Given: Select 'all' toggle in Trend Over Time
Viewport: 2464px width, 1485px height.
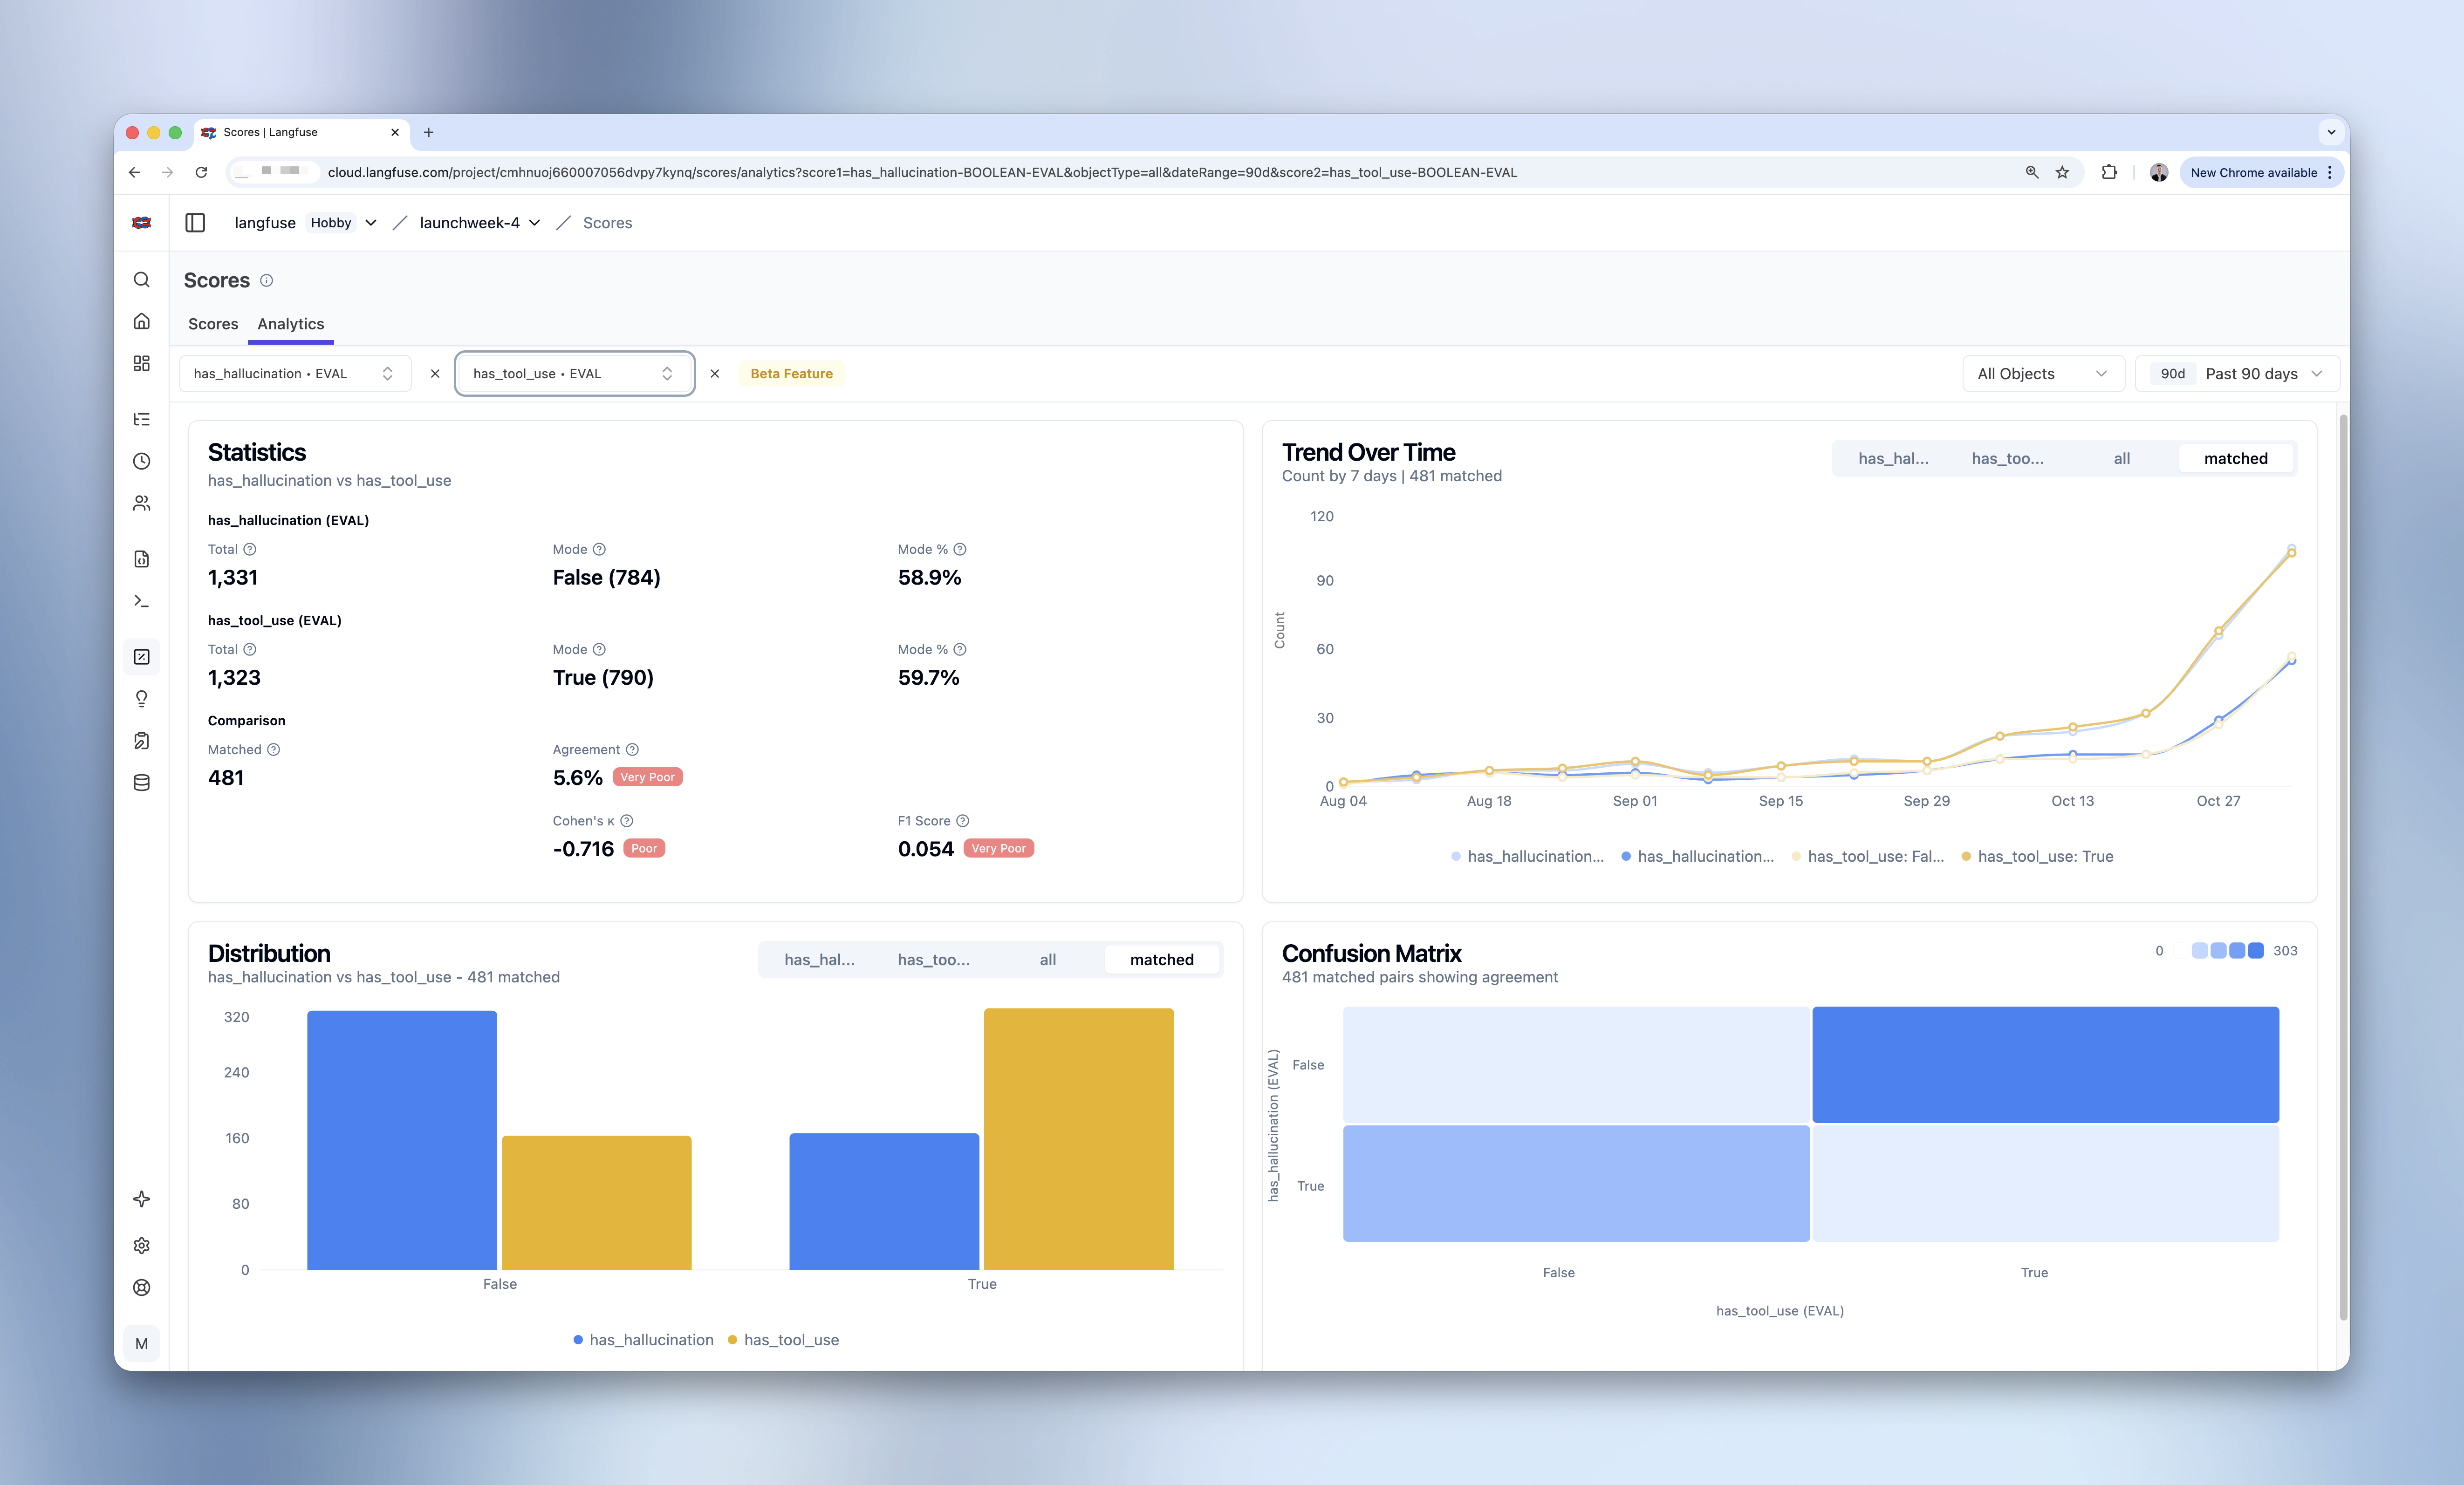Looking at the screenshot, I should coord(2121,458).
